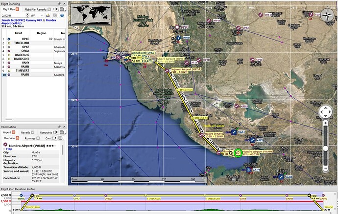The image size is (338, 214).
Task: Click the Jinnah Intl (OPKC) Runway 07R link
Action: click(x=22, y=20)
